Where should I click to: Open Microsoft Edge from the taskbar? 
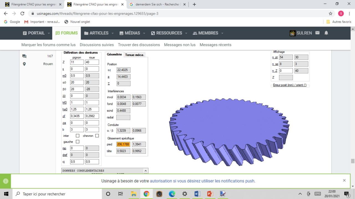click(x=172, y=194)
